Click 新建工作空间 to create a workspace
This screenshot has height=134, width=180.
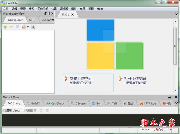87,83
